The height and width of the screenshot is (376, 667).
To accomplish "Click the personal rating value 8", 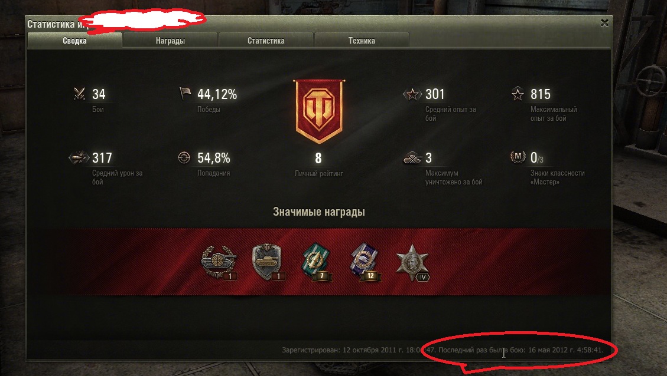I will [x=318, y=159].
